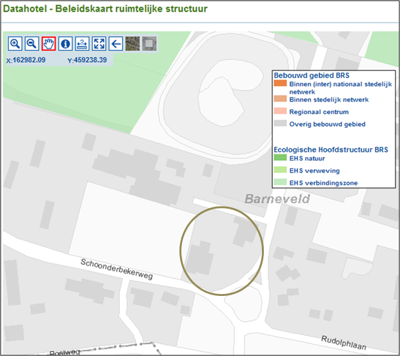Zoom to full extent arrows icon

pos(99,43)
